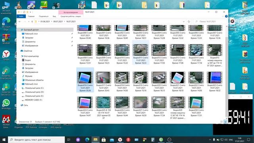Open the Файл ribbon tab
The height and width of the screenshot is (143, 254).
click(21, 16)
